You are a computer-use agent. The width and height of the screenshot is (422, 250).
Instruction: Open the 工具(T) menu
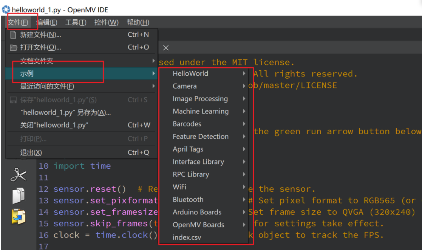coord(76,22)
